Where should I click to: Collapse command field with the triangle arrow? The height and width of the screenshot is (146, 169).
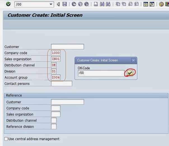coord(58,4)
